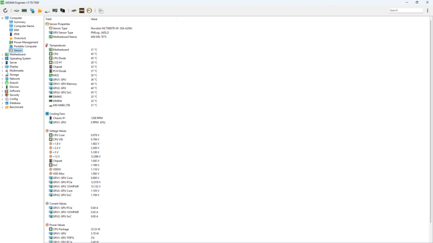This screenshot has height=243, width=433.
Task: Click the flame stability test icon
Action: click(x=39, y=10)
